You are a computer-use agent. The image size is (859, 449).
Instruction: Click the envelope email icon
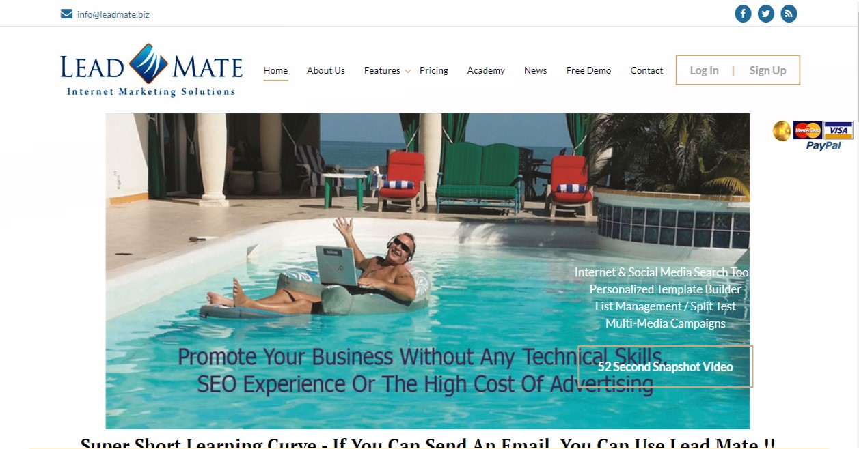(66, 14)
